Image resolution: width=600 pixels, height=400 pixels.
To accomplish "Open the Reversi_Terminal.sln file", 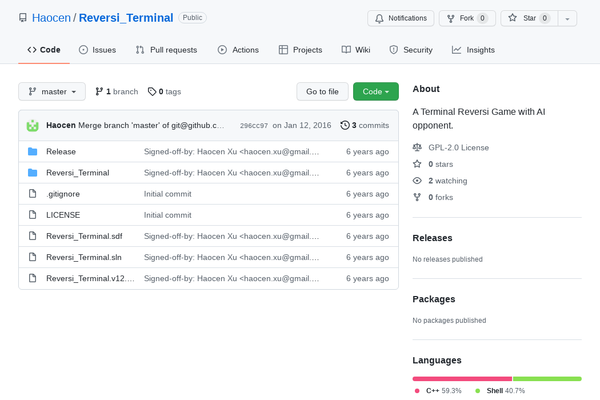I will tap(84, 257).
